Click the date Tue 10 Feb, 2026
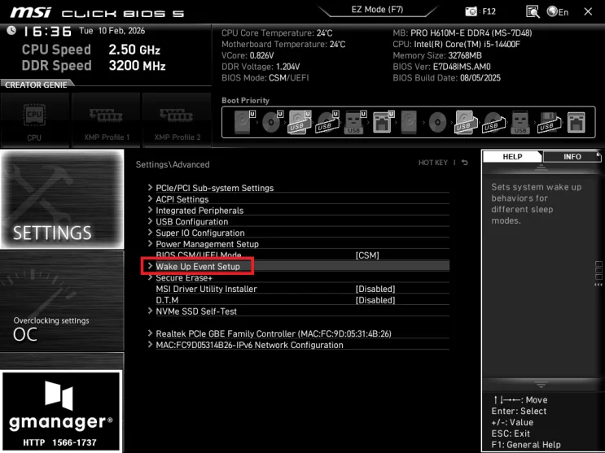 click(x=112, y=31)
